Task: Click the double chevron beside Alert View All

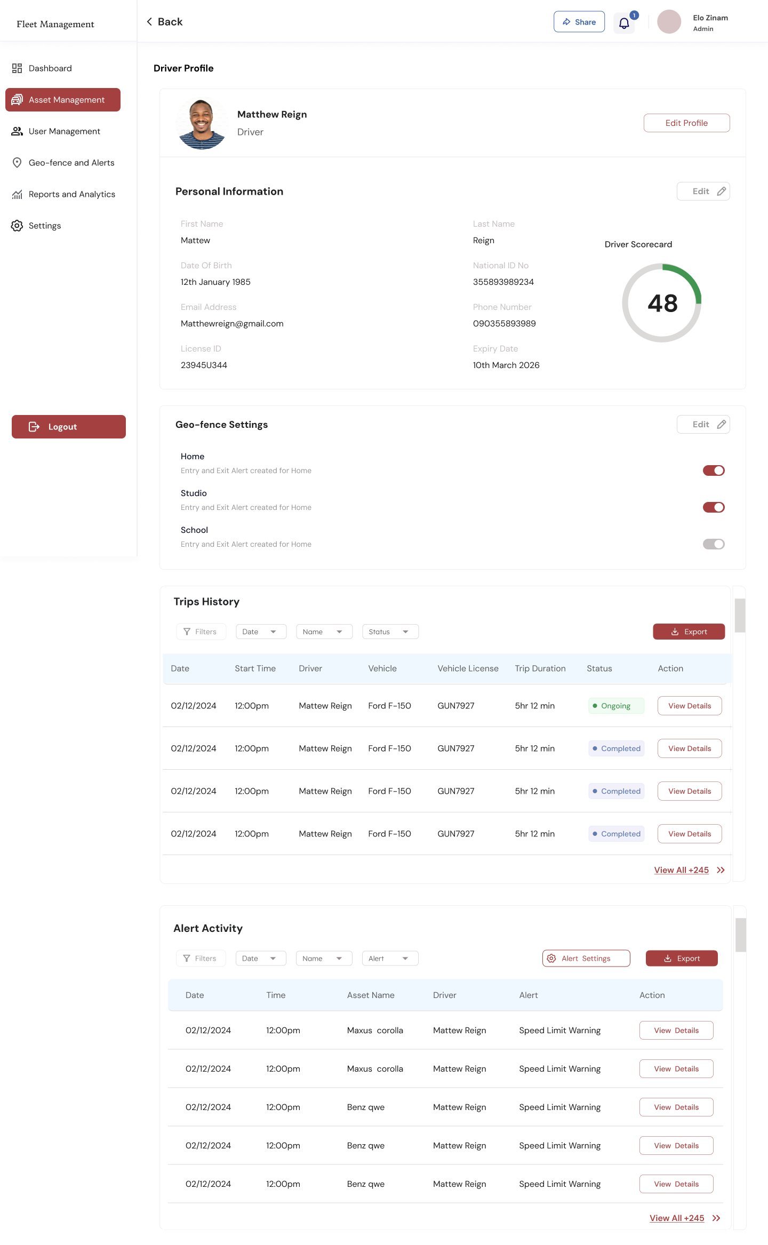Action: tap(716, 1218)
